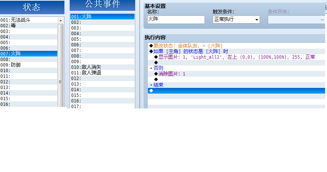327x172 pixels.
Task: Select empty diamond line below 显示图片
Action: pyautogui.click(x=236, y=63)
